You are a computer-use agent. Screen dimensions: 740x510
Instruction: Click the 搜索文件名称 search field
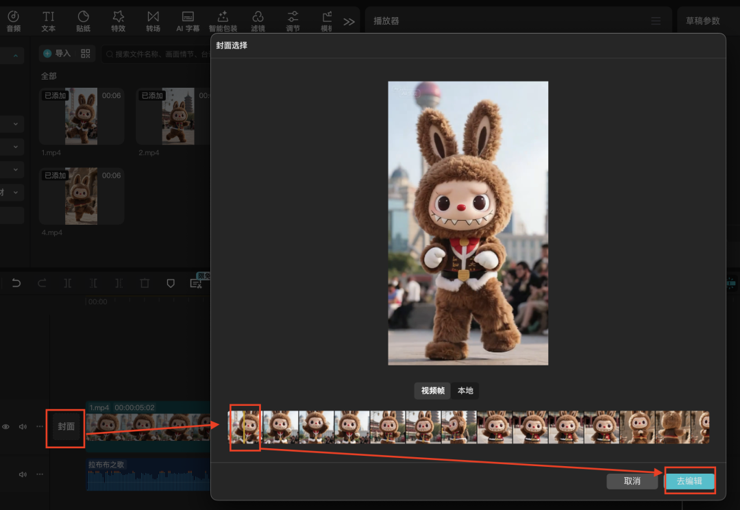(158, 53)
